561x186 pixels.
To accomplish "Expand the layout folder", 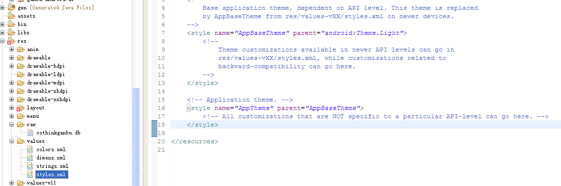I will coord(12,108).
